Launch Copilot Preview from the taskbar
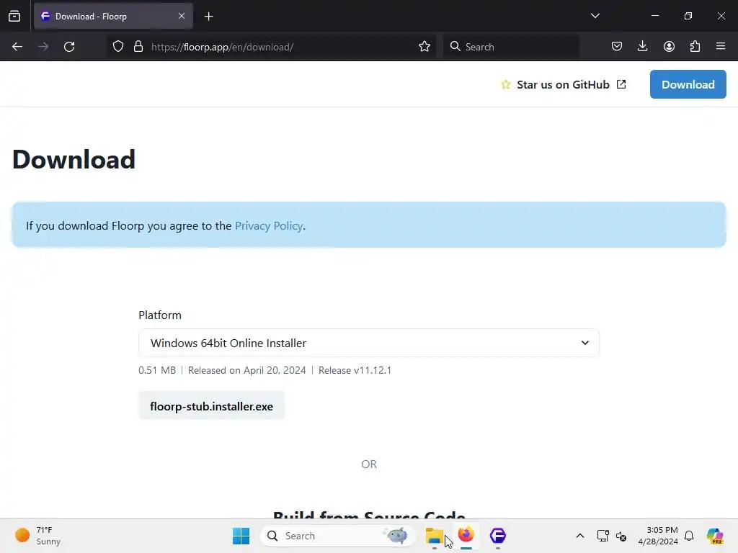Image resolution: width=738 pixels, height=553 pixels. pyautogui.click(x=714, y=536)
